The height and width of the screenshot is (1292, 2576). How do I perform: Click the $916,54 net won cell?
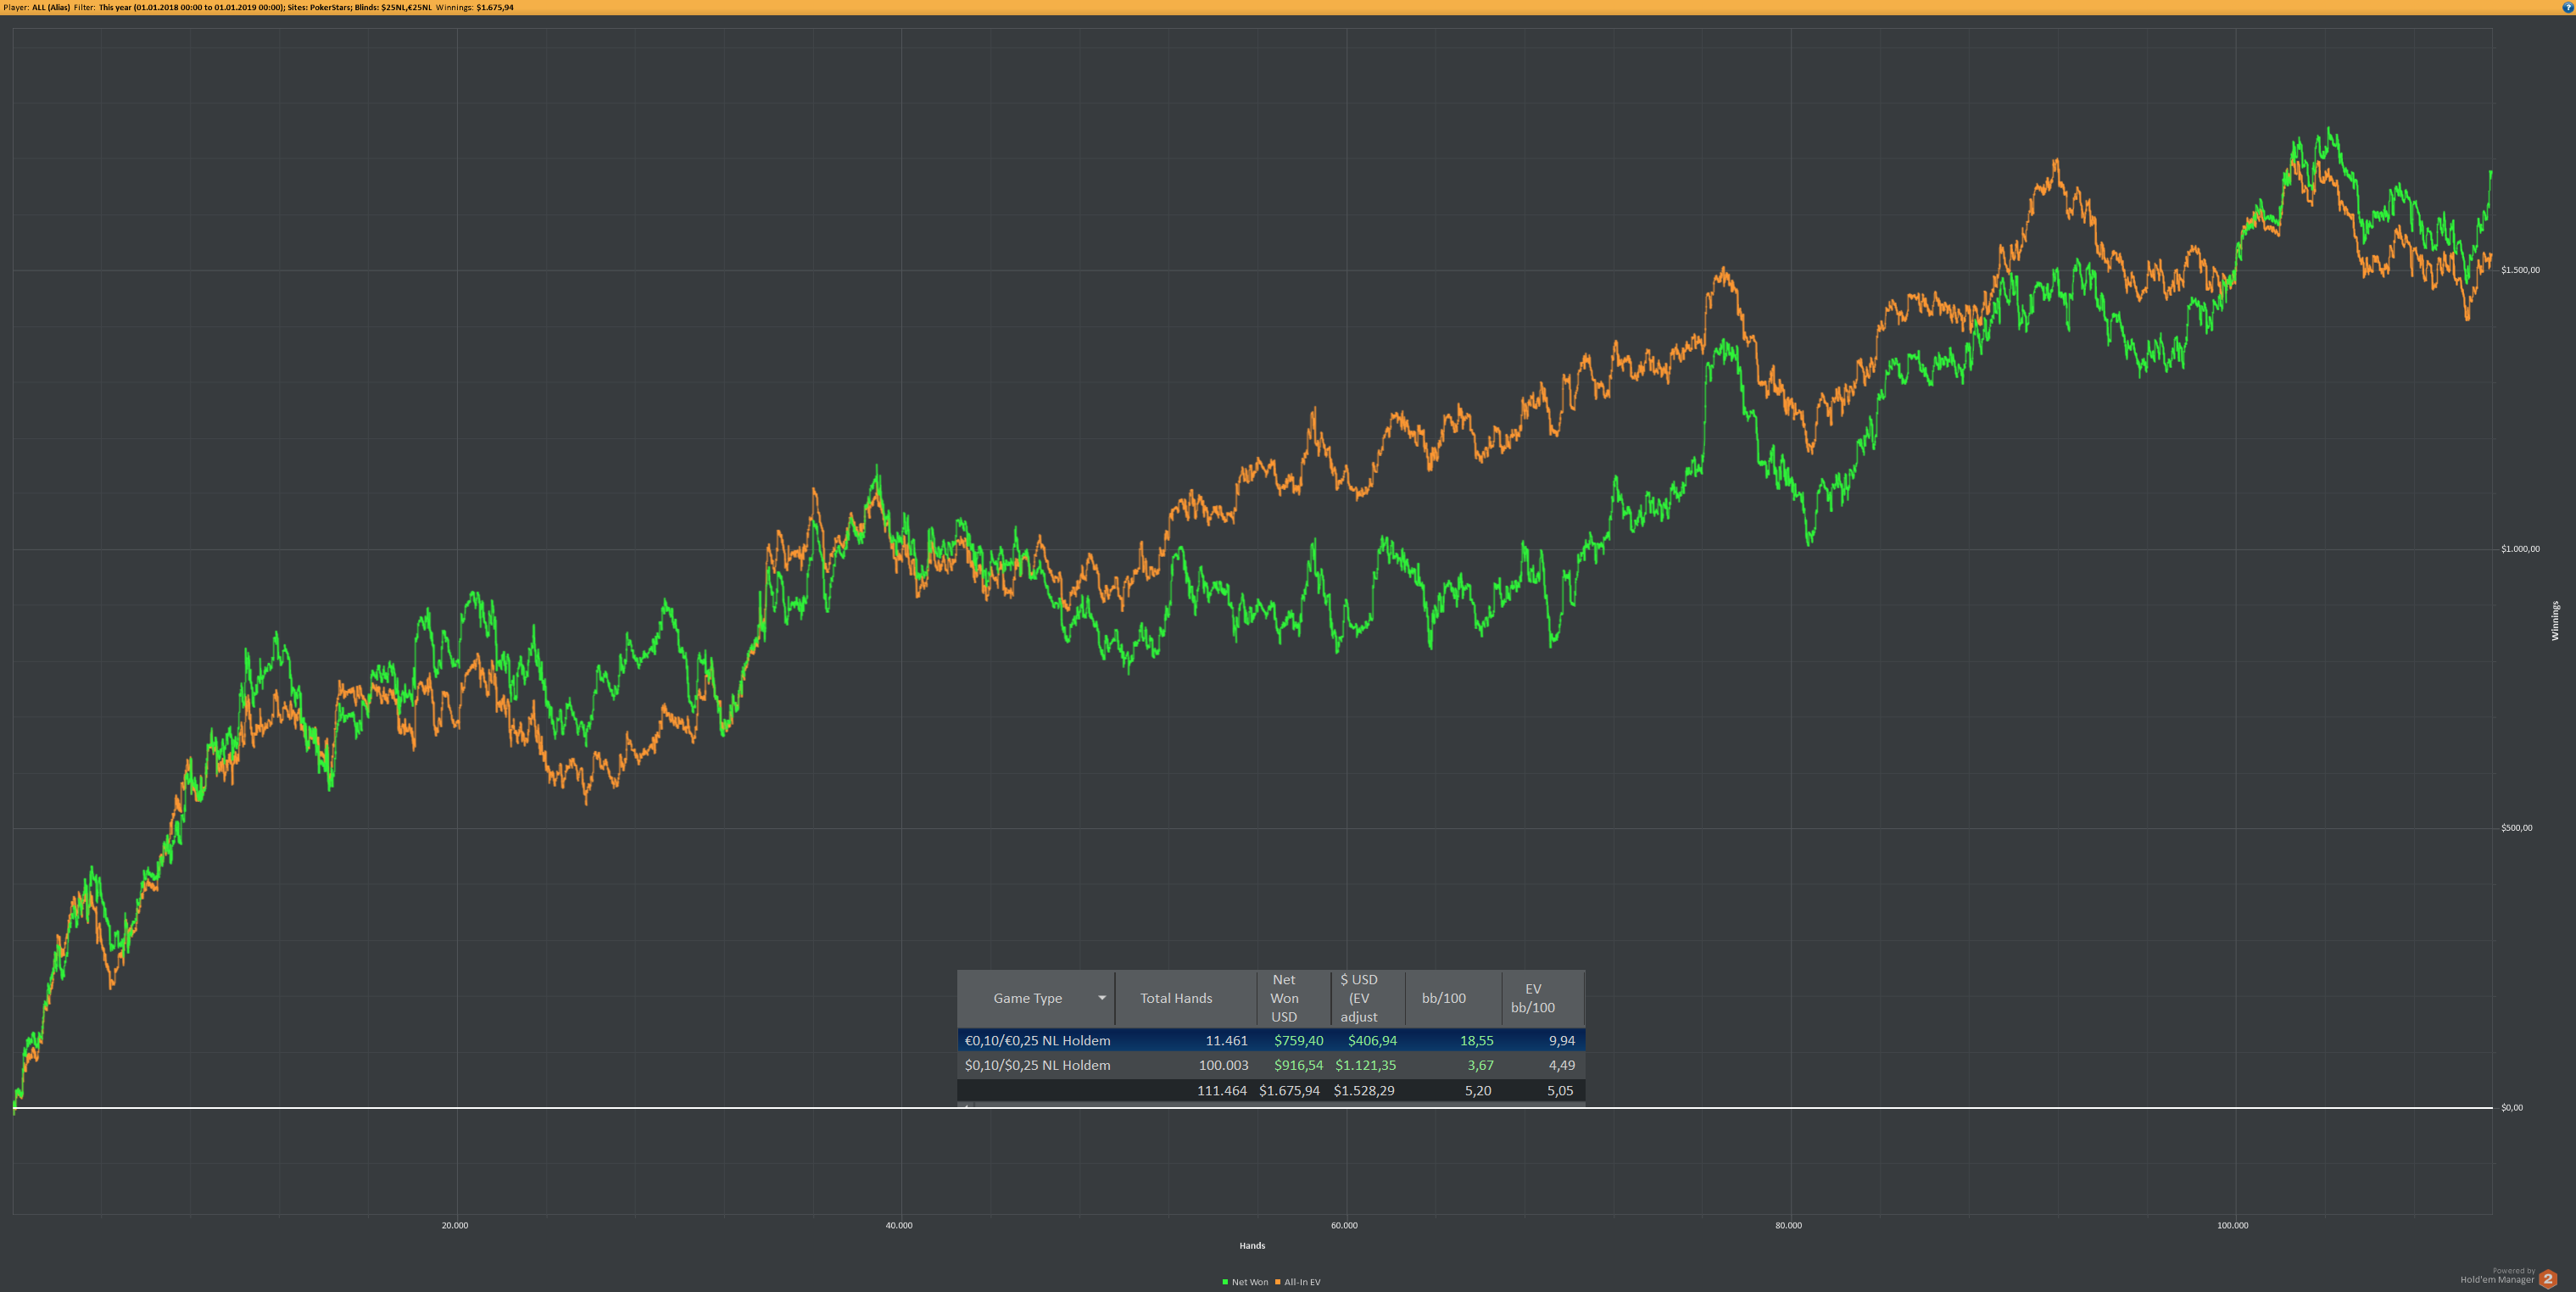(1298, 1066)
